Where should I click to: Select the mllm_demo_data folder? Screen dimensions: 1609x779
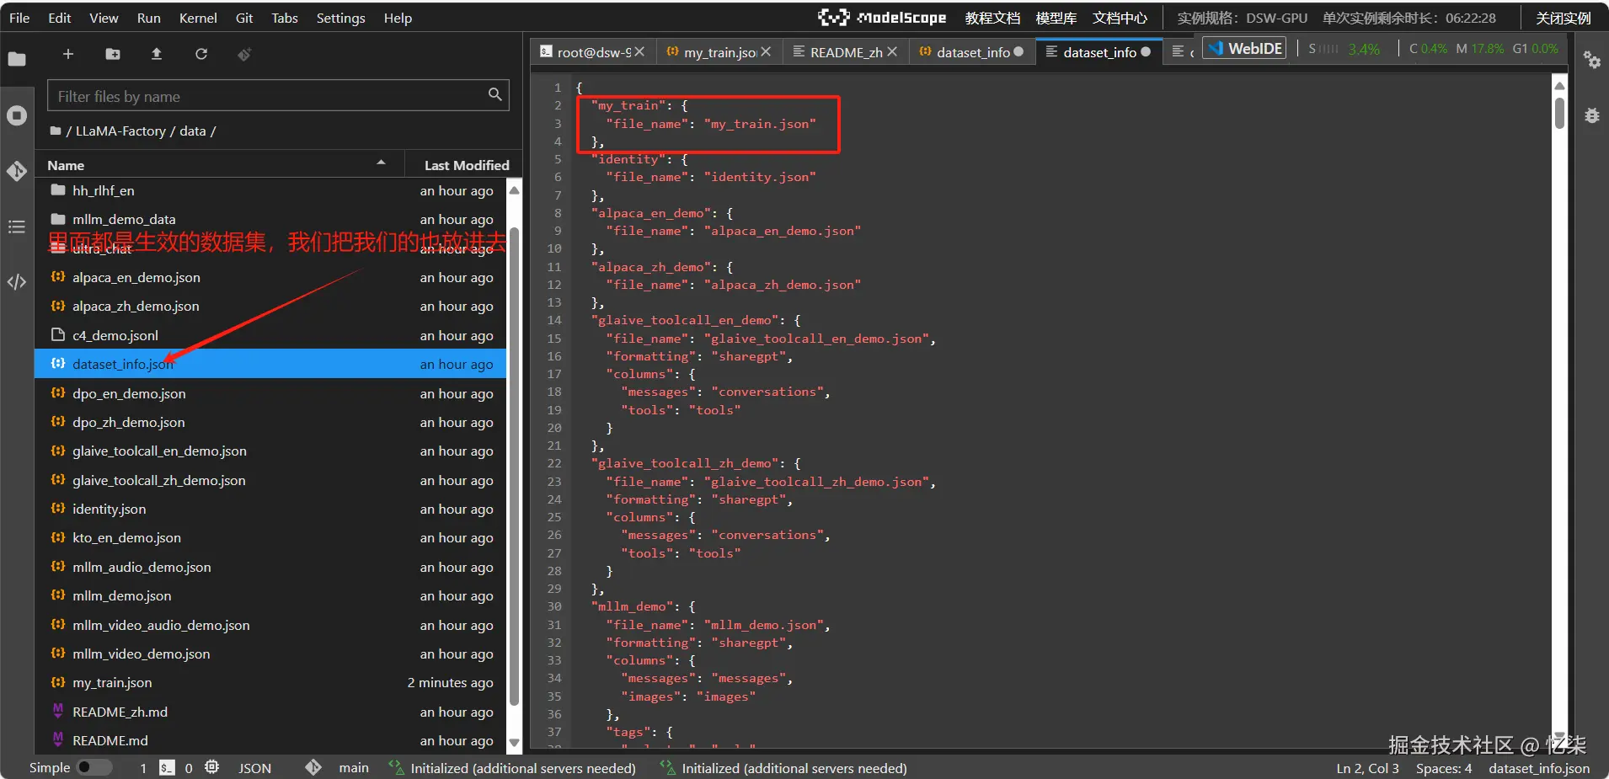pyautogui.click(x=270, y=219)
